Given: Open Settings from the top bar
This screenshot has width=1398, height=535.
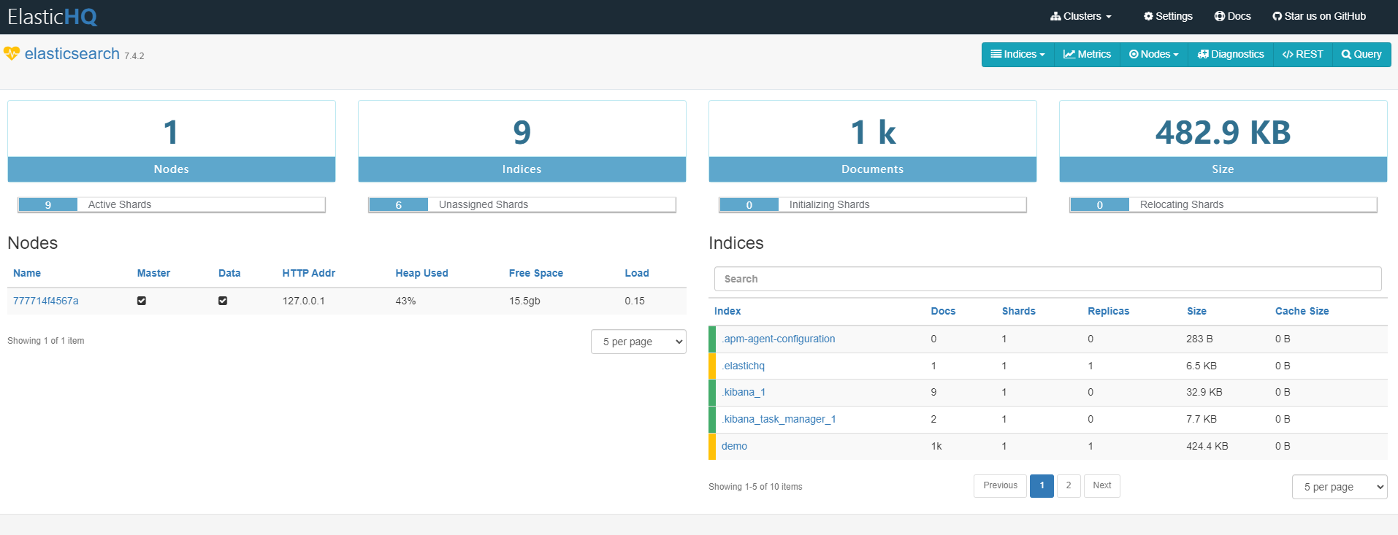Looking at the screenshot, I should click(x=1168, y=16).
